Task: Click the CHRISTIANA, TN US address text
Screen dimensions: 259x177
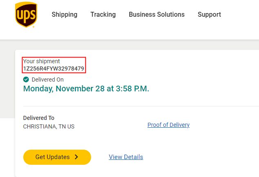Action: click(49, 126)
